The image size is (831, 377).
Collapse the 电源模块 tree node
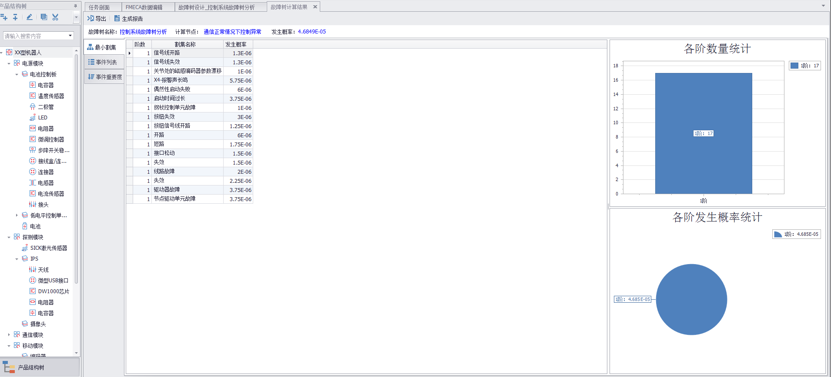[x=9, y=63]
